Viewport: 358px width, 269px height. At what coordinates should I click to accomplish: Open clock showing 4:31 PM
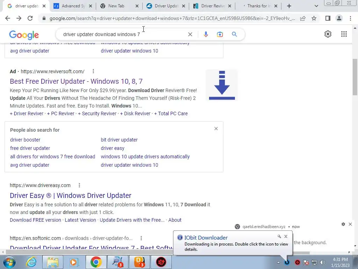point(340,262)
